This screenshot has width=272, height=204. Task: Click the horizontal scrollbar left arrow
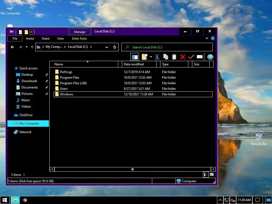pos(52,169)
